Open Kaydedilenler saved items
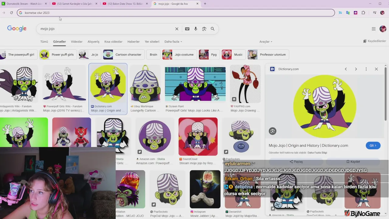Image resolution: width=389 pixels, height=219 pixels. 374,41
